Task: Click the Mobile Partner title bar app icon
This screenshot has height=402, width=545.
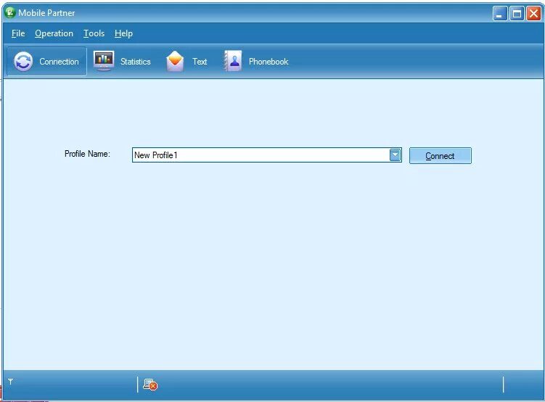Action: (10, 12)
